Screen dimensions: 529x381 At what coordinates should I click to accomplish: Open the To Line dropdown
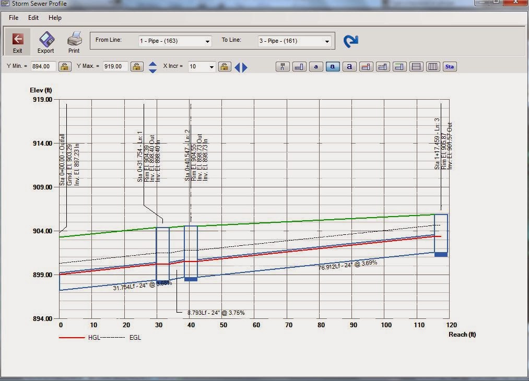click(327, 41)
